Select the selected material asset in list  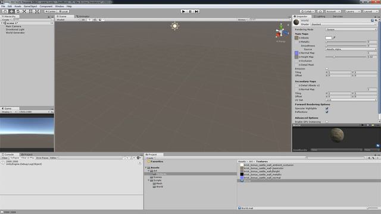[309, 181]
